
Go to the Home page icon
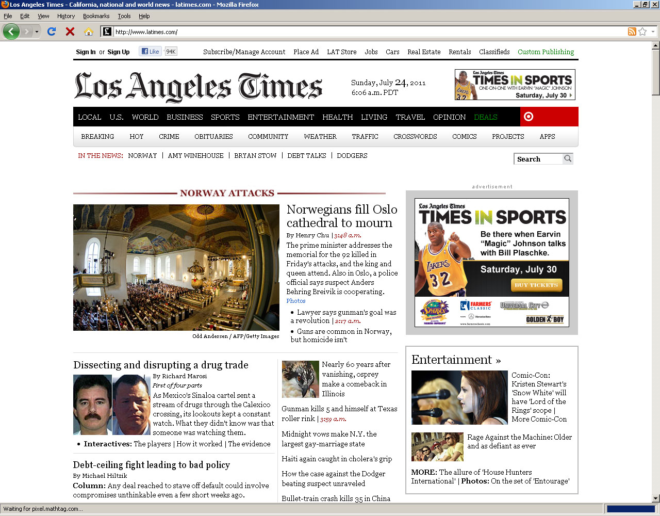(x=89, y=31)
